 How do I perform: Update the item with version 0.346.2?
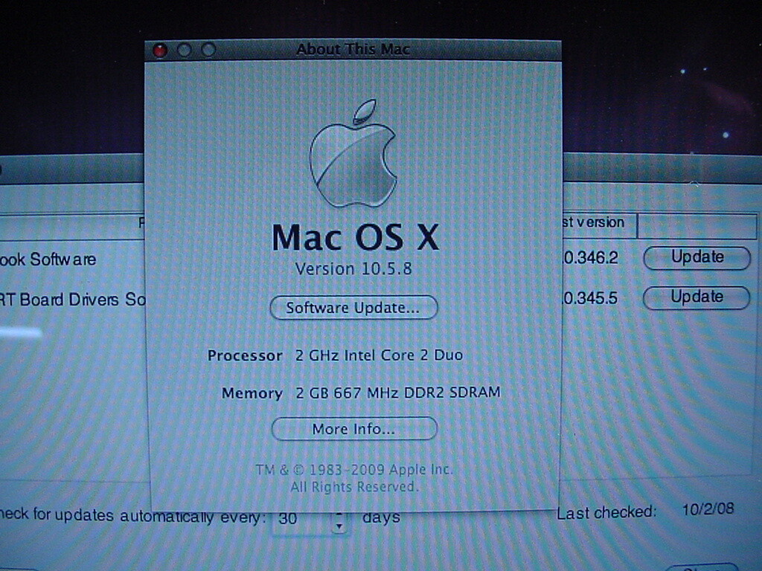(697, 257)
